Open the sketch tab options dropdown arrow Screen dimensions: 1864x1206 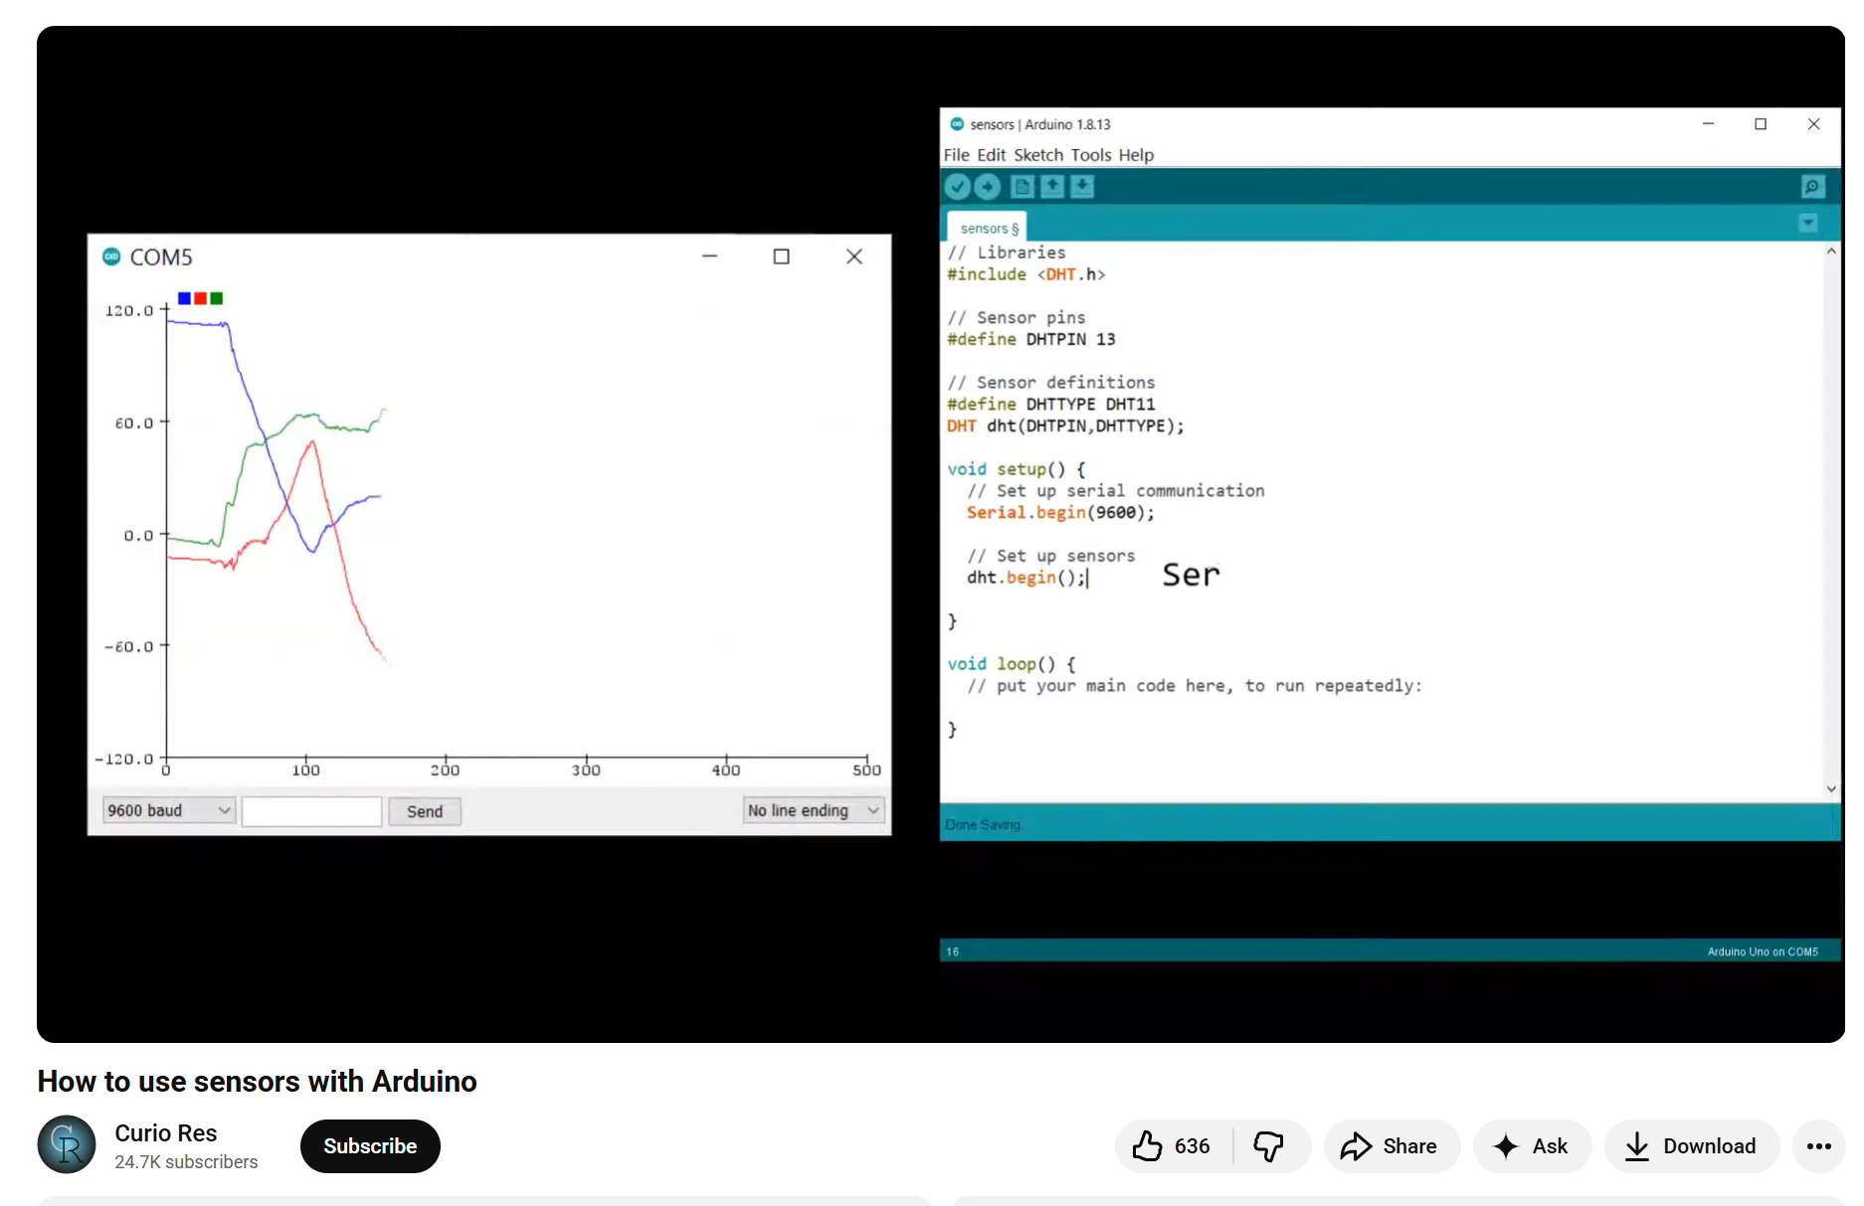point(1808,223)
